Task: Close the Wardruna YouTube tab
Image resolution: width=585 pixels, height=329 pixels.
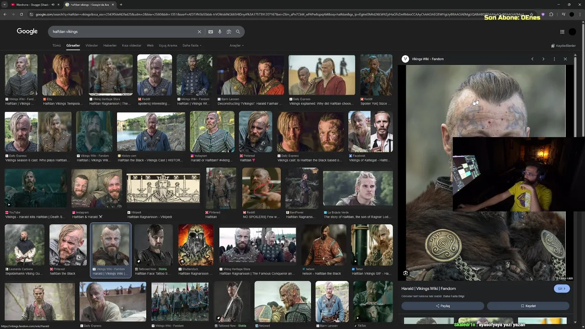Action: click(x=58, y=5)
